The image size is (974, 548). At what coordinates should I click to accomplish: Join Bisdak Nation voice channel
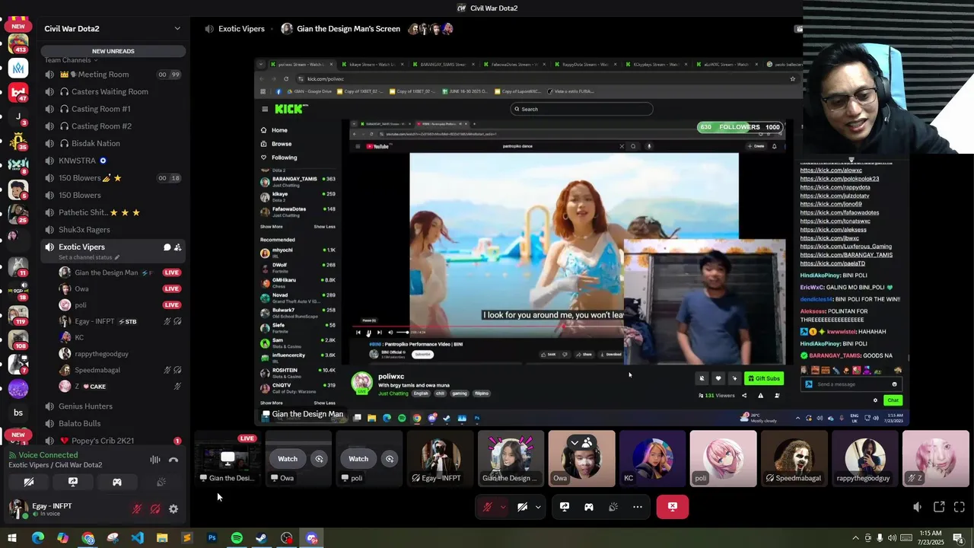(113, 143)
